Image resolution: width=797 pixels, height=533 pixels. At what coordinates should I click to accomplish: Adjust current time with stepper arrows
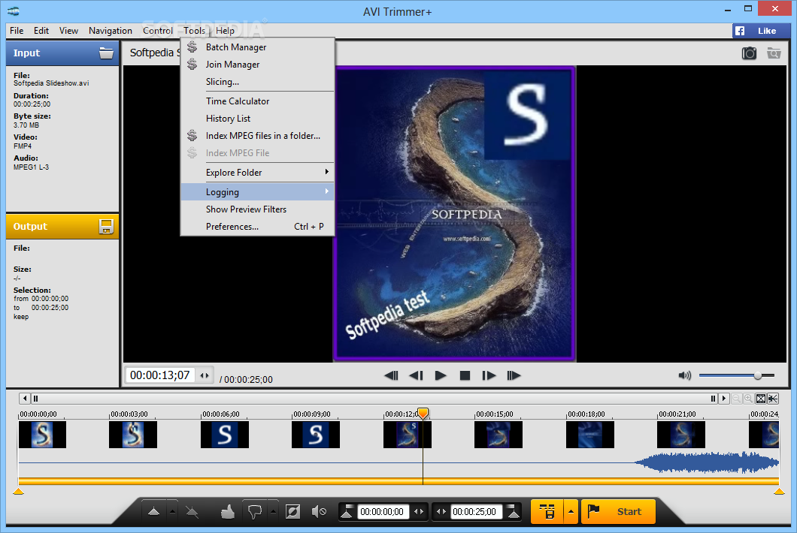(x=205, y=375)
